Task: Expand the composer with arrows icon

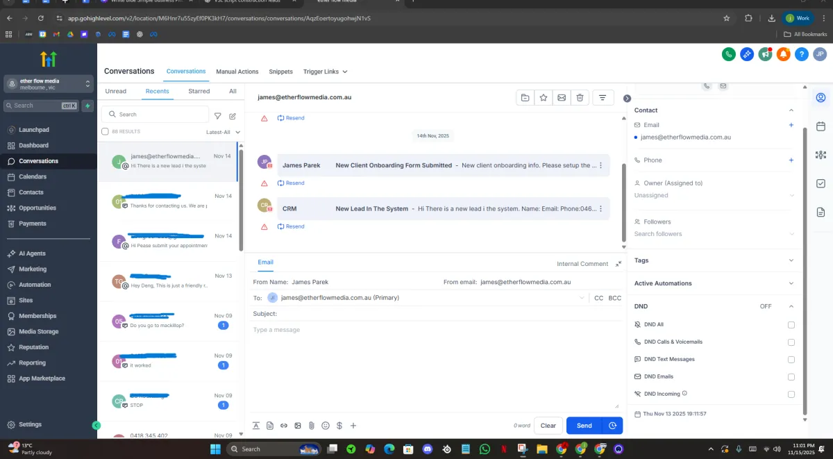Action: click(619, 264)
